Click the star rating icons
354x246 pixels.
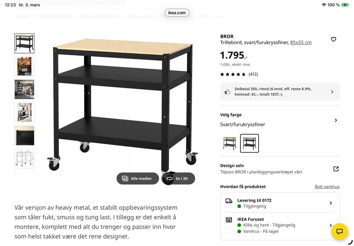pyautogui.click(x=233, y=74)
